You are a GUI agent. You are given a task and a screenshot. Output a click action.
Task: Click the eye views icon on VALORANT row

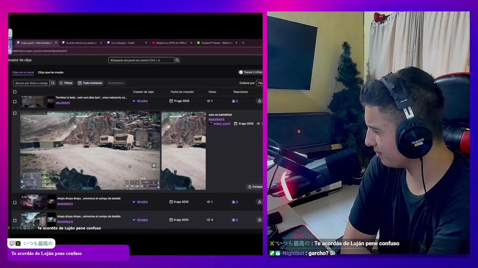(209, 101)
